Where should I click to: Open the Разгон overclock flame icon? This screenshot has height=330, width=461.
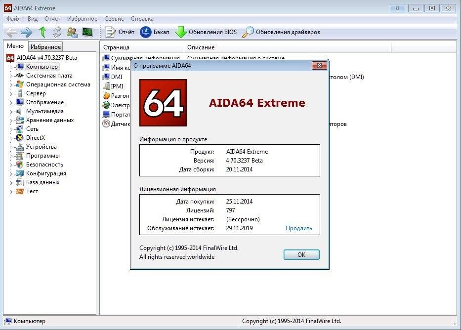coord(106,96)
